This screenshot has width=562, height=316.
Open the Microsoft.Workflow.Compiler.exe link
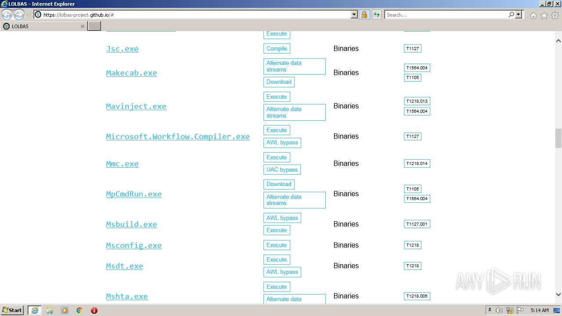point(178,136)
